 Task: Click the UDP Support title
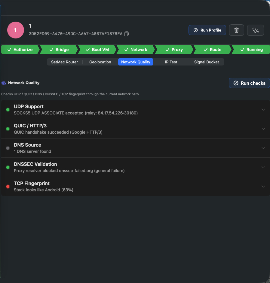tap(29, 106)
